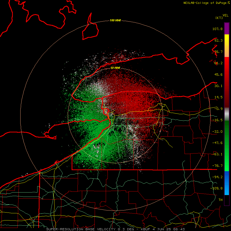Click the 92.3 velocity scale value
The width and height of the screenshot is (231, 231).
tap(218, 40)
